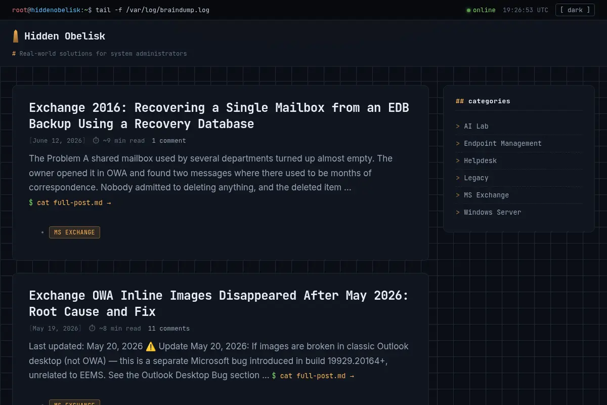Click the warning icon in the May 20 update

pyautogui.click(x=151, y=347)
